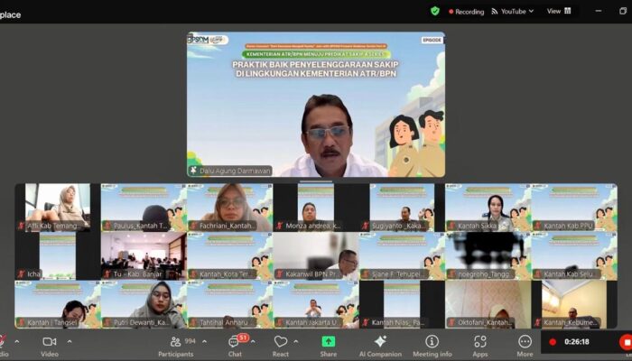
Task: Open the AI Companion feature
Action: point(380,347)
